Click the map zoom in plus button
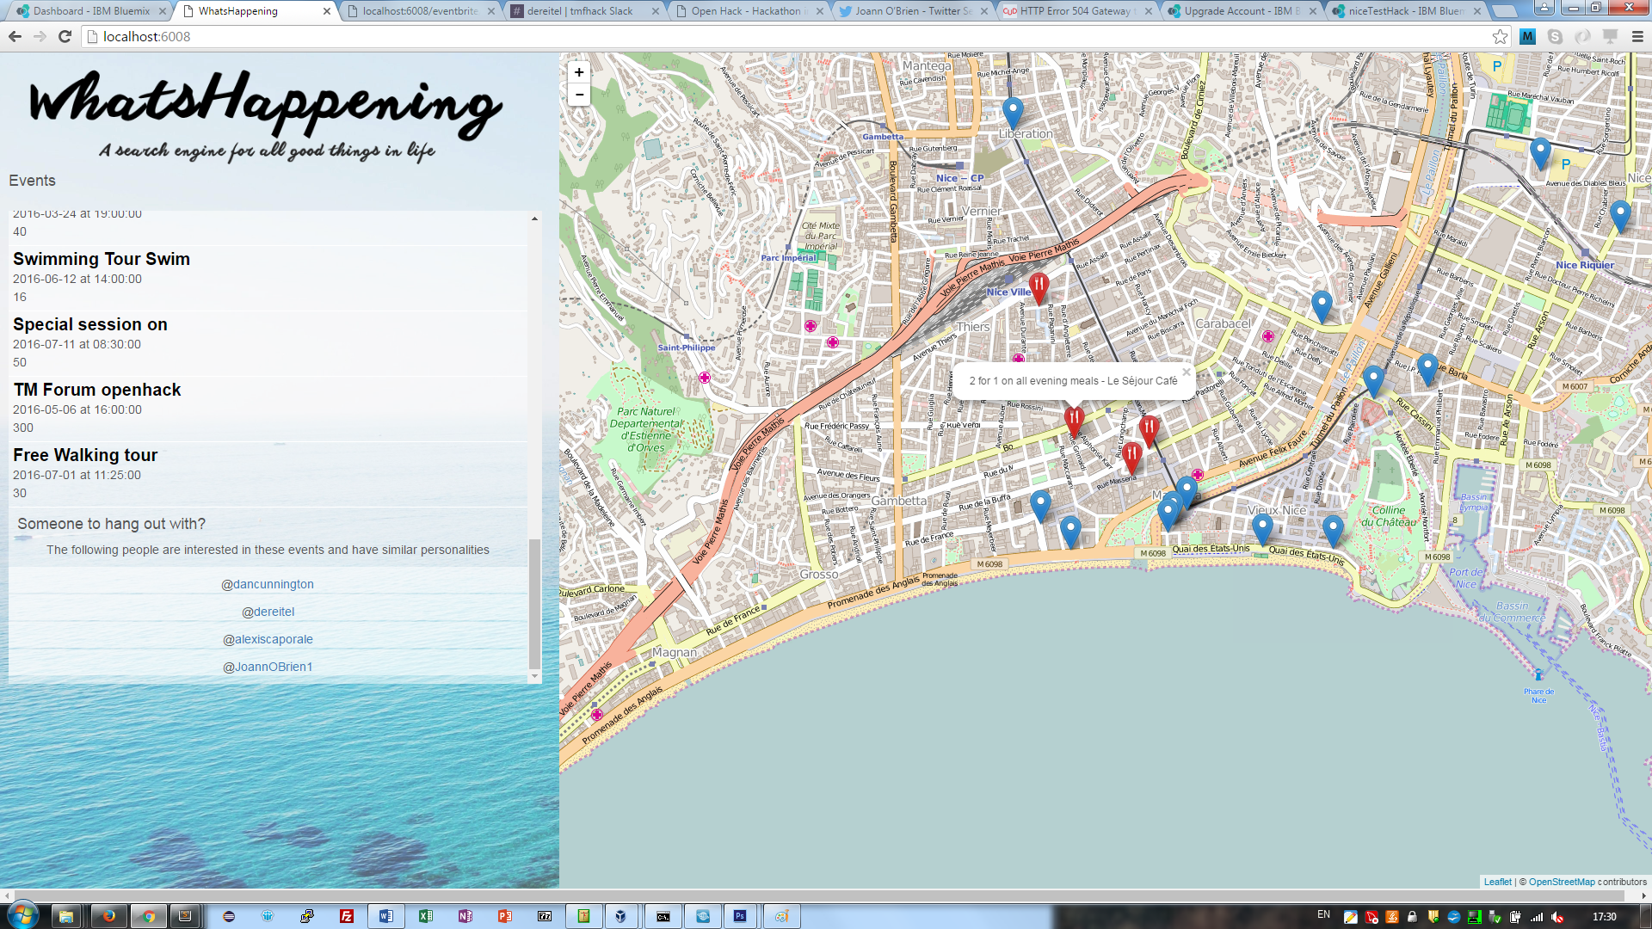Screen dimensions: 1652x929 click(x=579, y=73)
